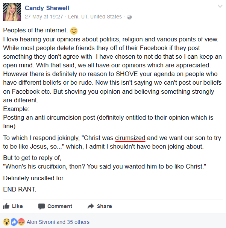Click the globe public-privacy icon
This screenshot has height=228, width=226.
130,17
